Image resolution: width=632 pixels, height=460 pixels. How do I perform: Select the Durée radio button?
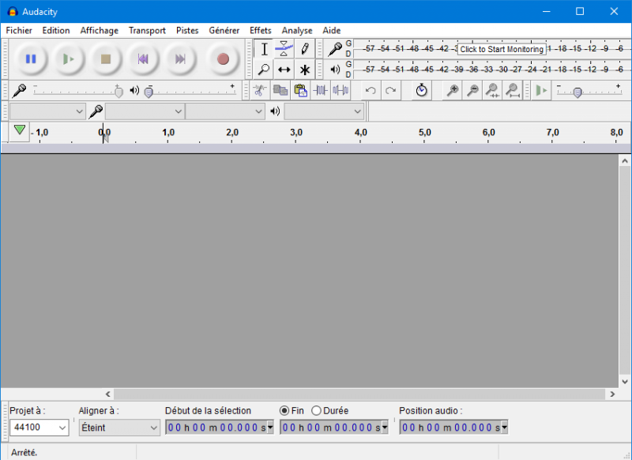click(316, 411)
